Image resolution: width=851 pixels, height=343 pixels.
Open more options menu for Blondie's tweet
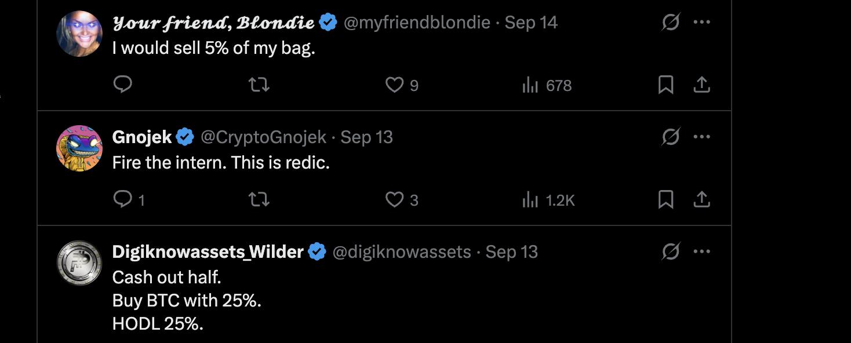(x=701, y=22)
